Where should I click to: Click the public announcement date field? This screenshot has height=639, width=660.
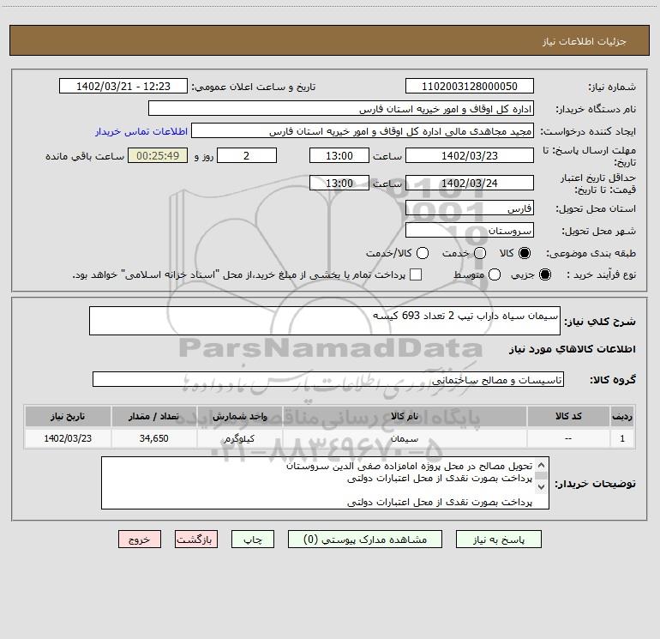123,86
